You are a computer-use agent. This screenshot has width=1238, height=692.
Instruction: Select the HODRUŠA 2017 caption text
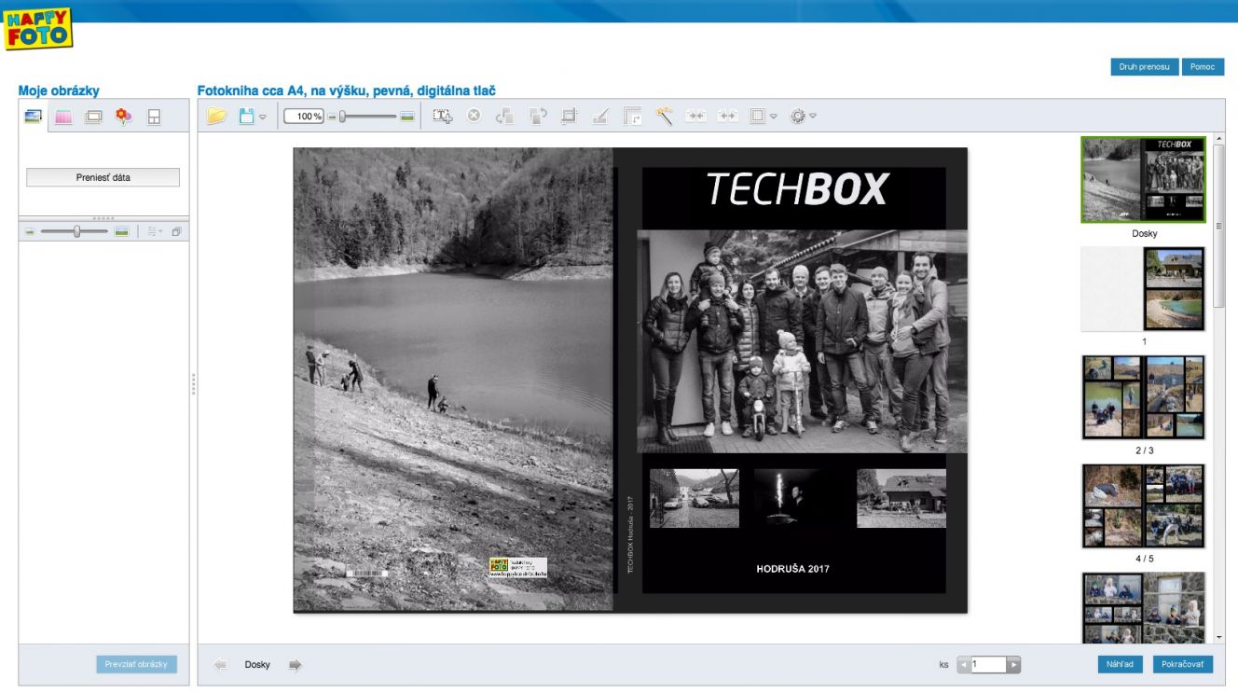tap(792, 568)
